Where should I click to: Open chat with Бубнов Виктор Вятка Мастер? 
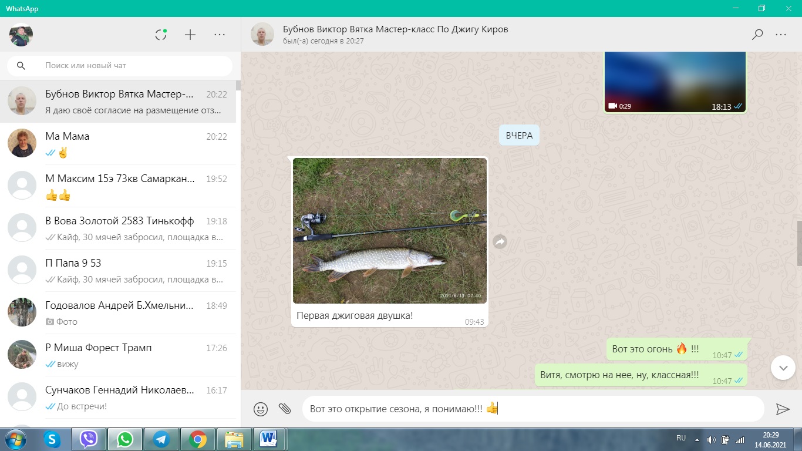[118, 102]
